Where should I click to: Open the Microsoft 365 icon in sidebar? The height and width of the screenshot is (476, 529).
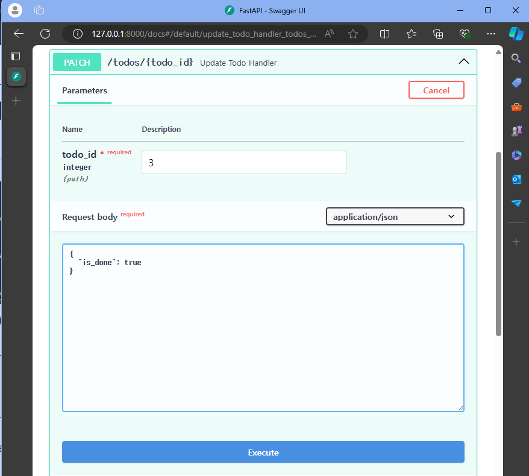(x=516, y=155)
